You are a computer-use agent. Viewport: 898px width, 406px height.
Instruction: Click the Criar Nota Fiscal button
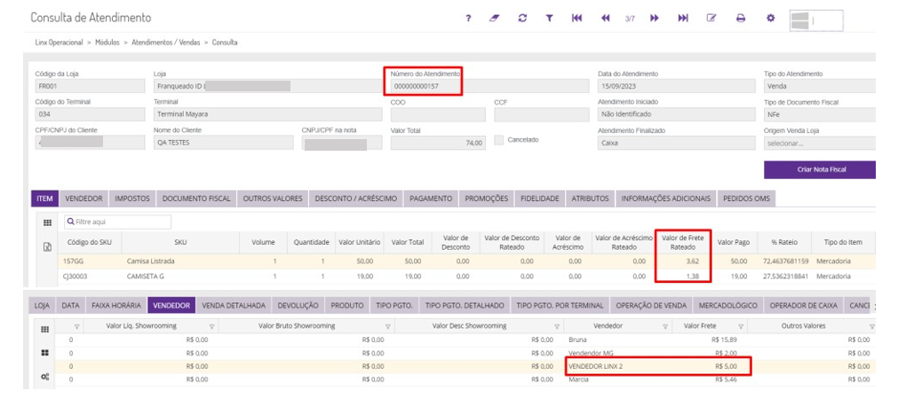822,170
